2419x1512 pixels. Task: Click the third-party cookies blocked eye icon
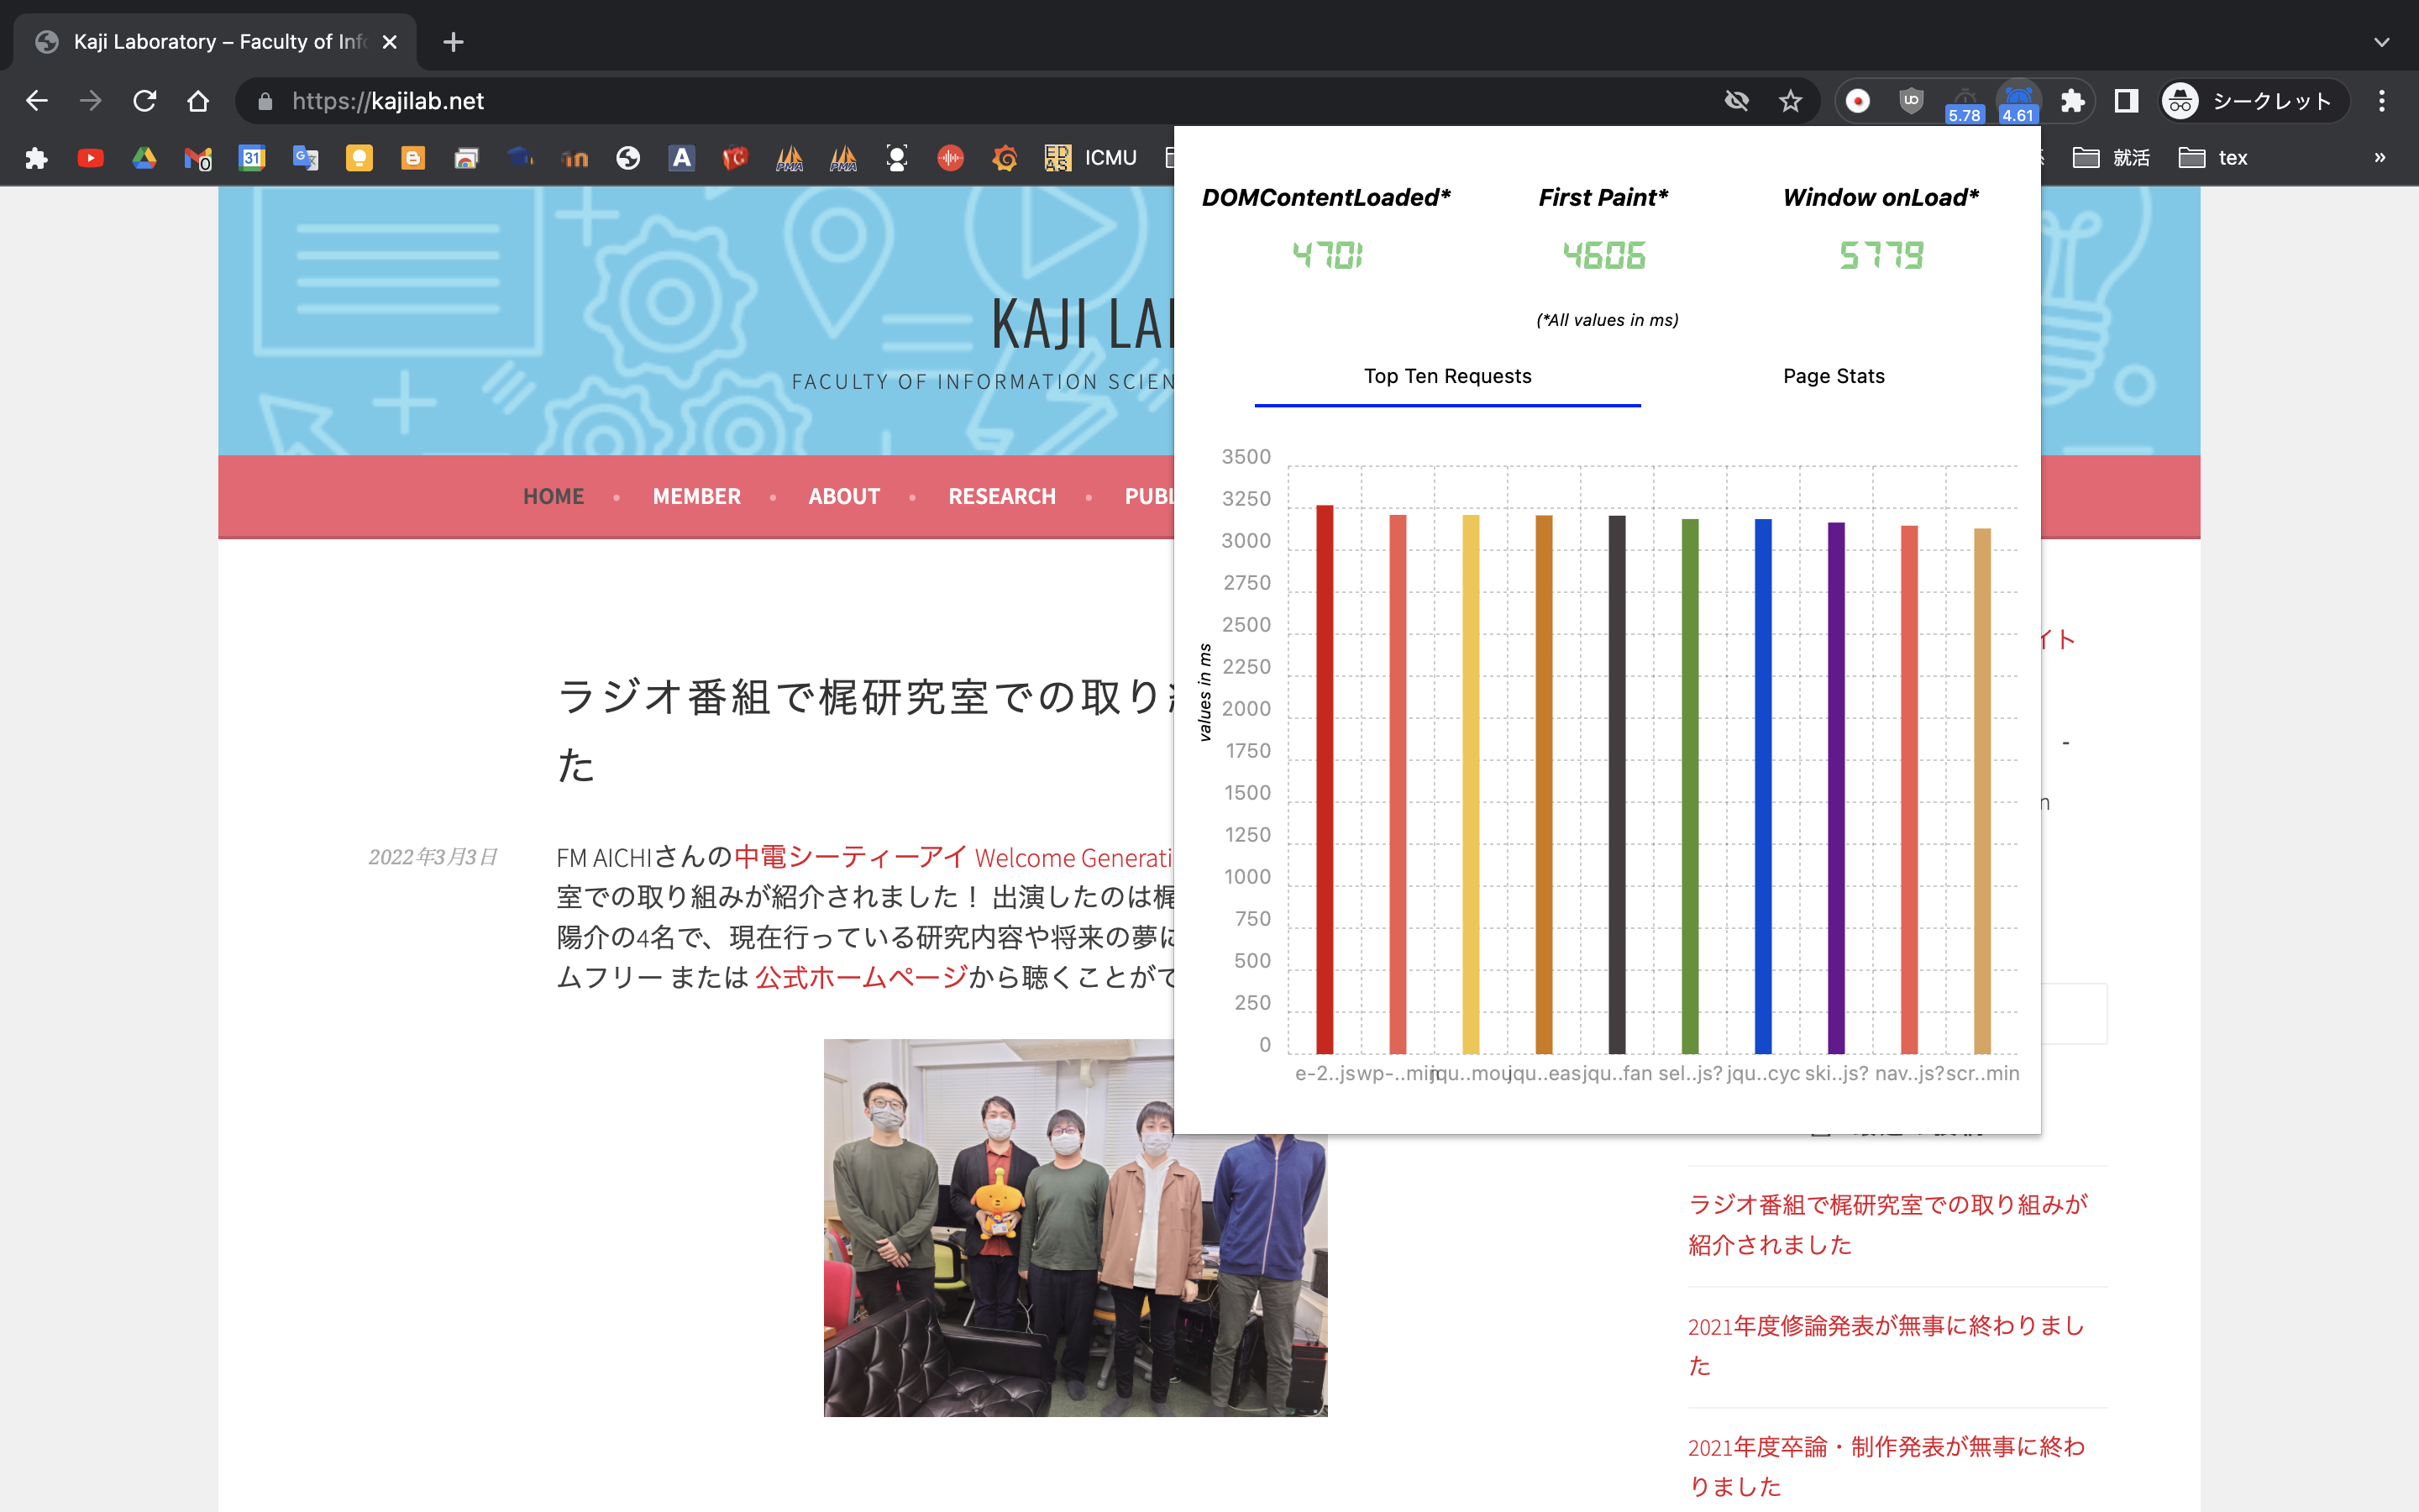(x=1736, y=101)
